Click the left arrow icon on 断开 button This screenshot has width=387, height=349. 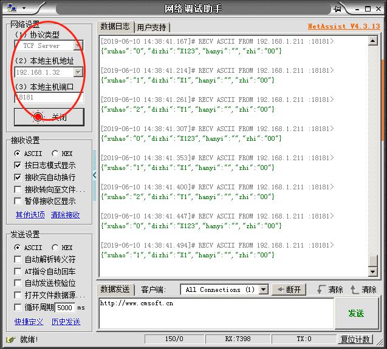[x=281, y=290]
